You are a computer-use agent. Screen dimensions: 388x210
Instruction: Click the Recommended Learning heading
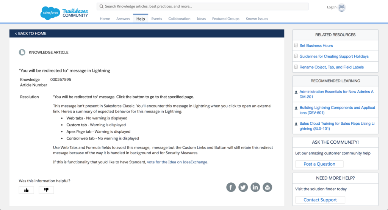[335, 81]
